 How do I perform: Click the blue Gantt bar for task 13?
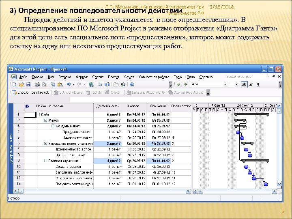point(266,184)
